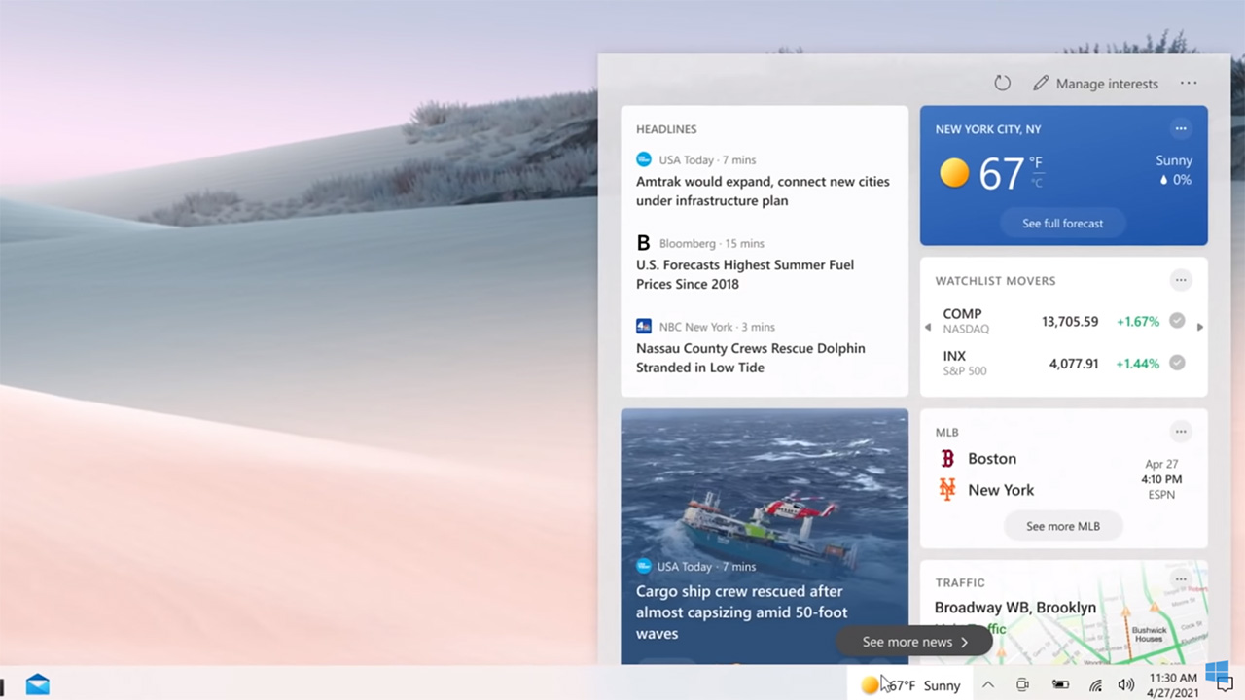Click the taskbar weather sun icon

coord(871,685)
